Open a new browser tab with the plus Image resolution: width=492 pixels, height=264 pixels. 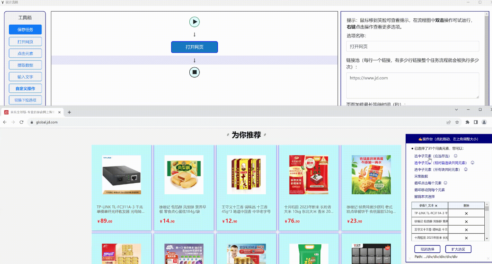pos(69,112)
